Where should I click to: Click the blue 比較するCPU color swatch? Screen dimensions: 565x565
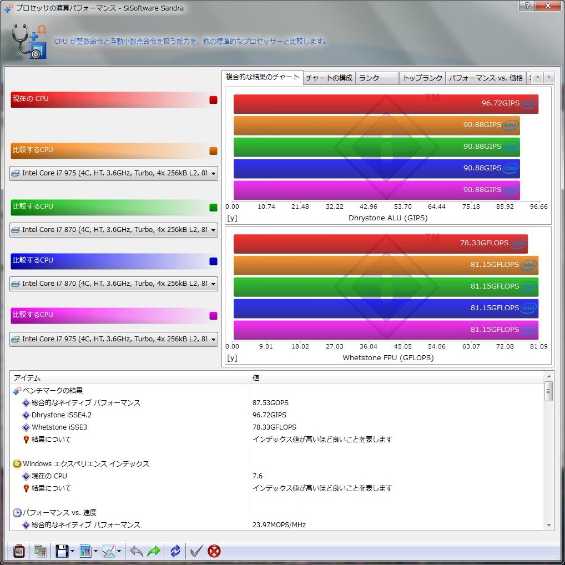[x=213, y=261]
